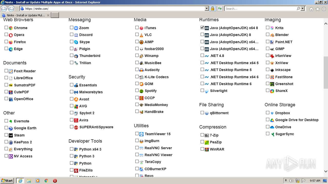Switch to the Ninite browser tab
Image resolution: width=328 pixels, height=184 pixels.
26,15
